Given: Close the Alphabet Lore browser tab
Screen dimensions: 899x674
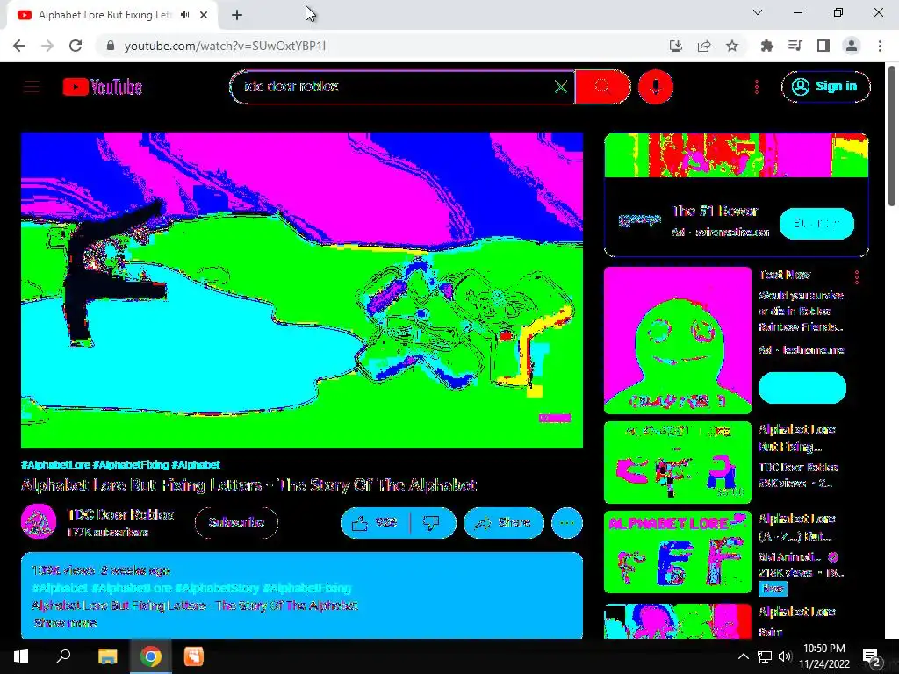Looking at the screenshot, I should (x=204, y=15).
